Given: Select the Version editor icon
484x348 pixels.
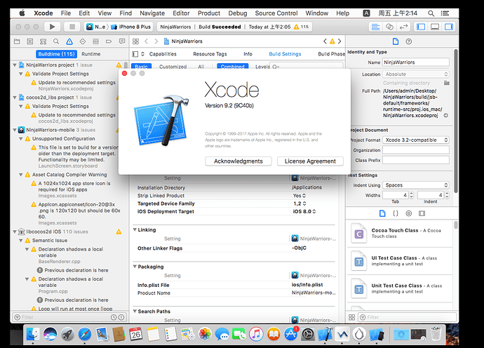Looking at the screenshot, I should [404, 27].
